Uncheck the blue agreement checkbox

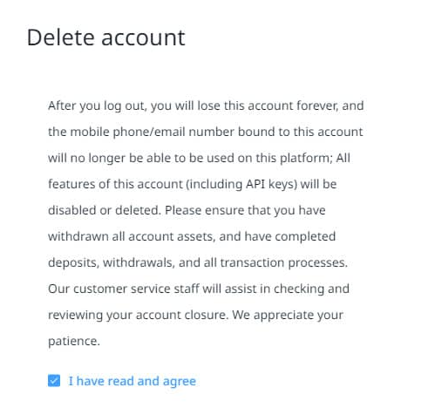click(54, 381)
